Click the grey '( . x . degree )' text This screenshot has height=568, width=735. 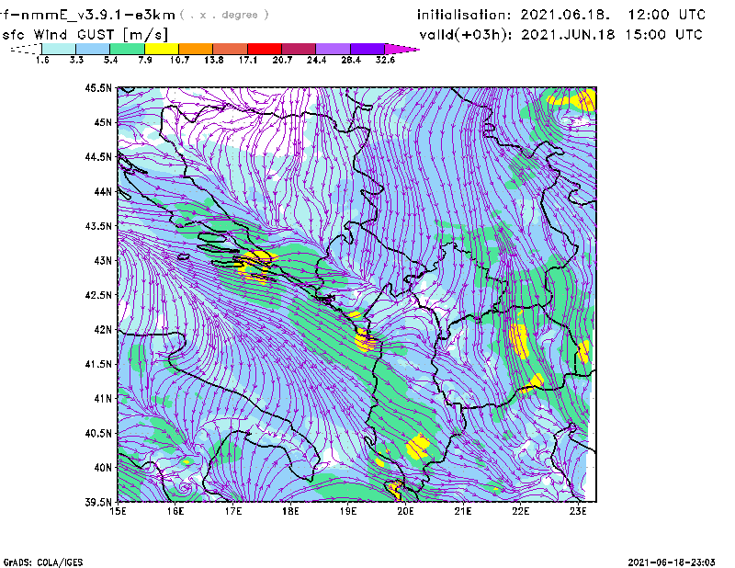[224, 15]
